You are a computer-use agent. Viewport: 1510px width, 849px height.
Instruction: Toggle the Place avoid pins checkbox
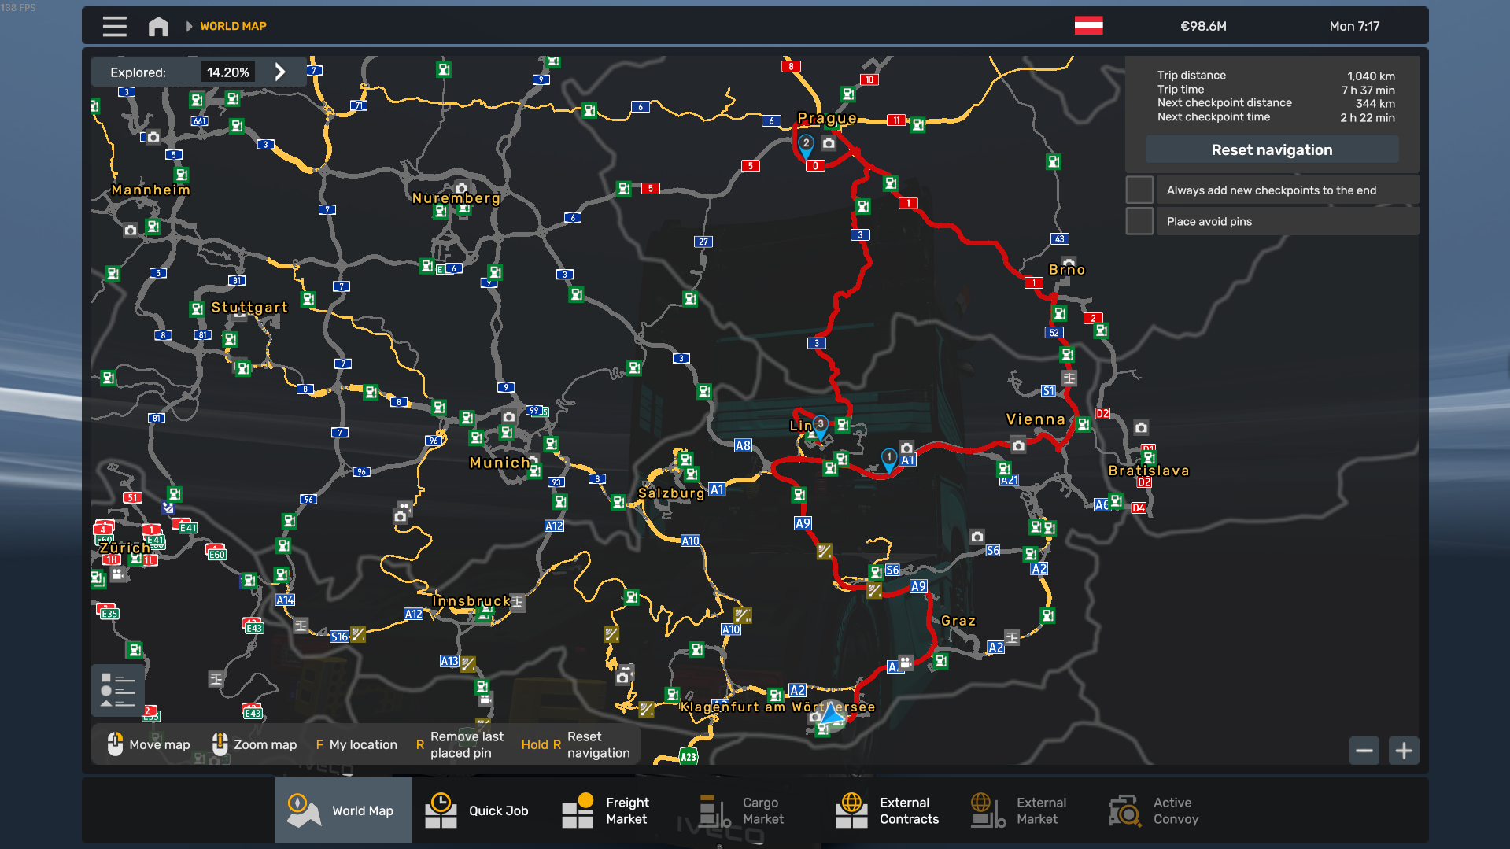point(1139,221)
